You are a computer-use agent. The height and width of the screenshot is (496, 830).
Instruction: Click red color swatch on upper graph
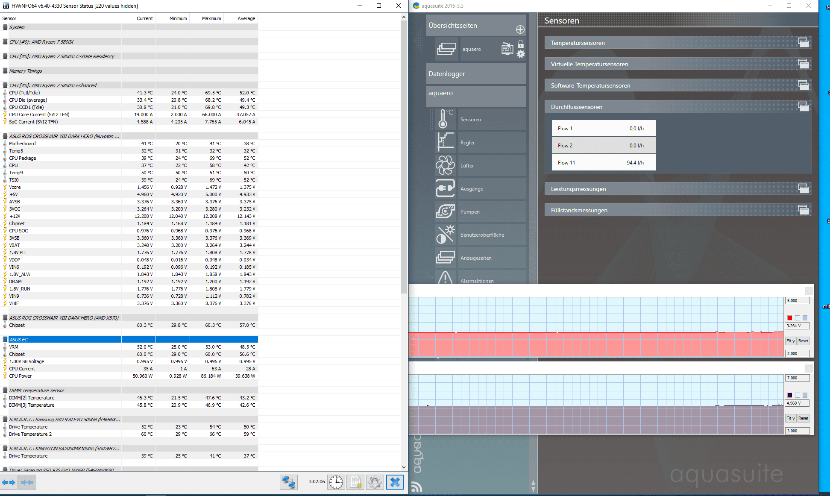pyautogui.click(x=789, y=318)
